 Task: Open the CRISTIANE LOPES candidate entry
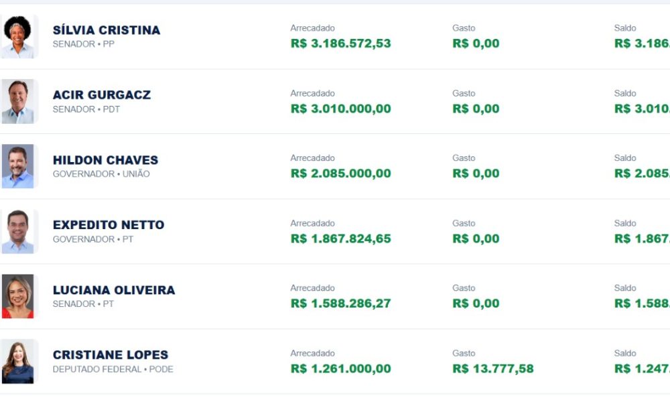click(x=111, y=355)
